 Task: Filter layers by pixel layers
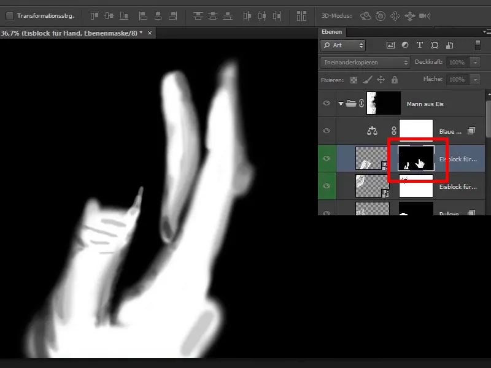[390, 45]
